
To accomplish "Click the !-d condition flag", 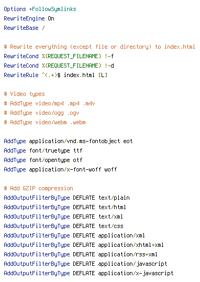I will point(109,66).
